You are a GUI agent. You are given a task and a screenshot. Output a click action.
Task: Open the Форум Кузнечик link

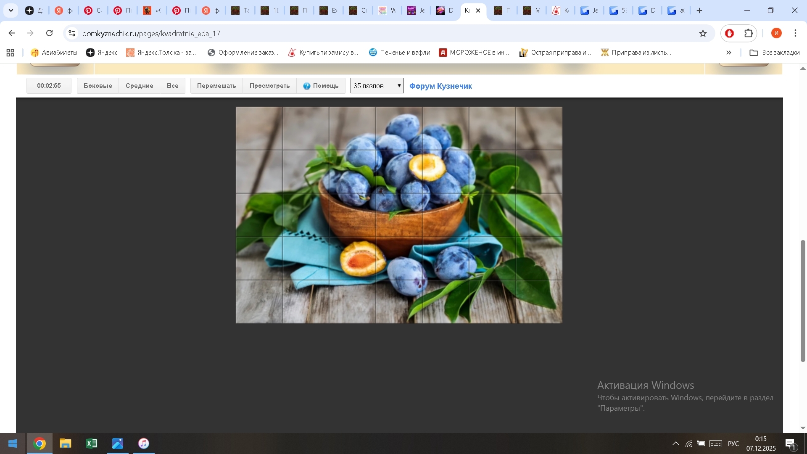coord(440,86)
